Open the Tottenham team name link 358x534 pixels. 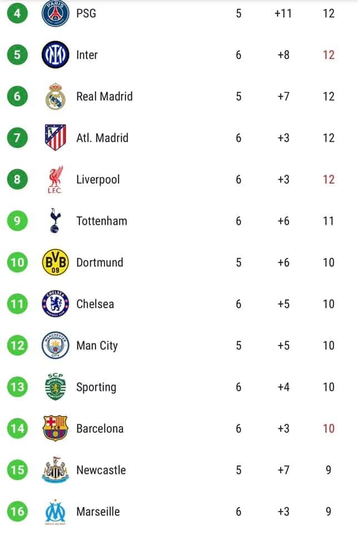[102, 221]
